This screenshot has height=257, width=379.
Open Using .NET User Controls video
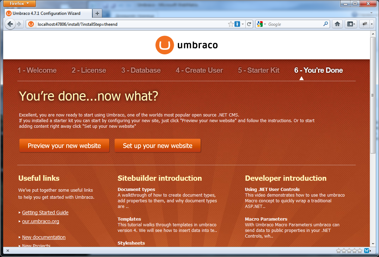tap(272, 190)
